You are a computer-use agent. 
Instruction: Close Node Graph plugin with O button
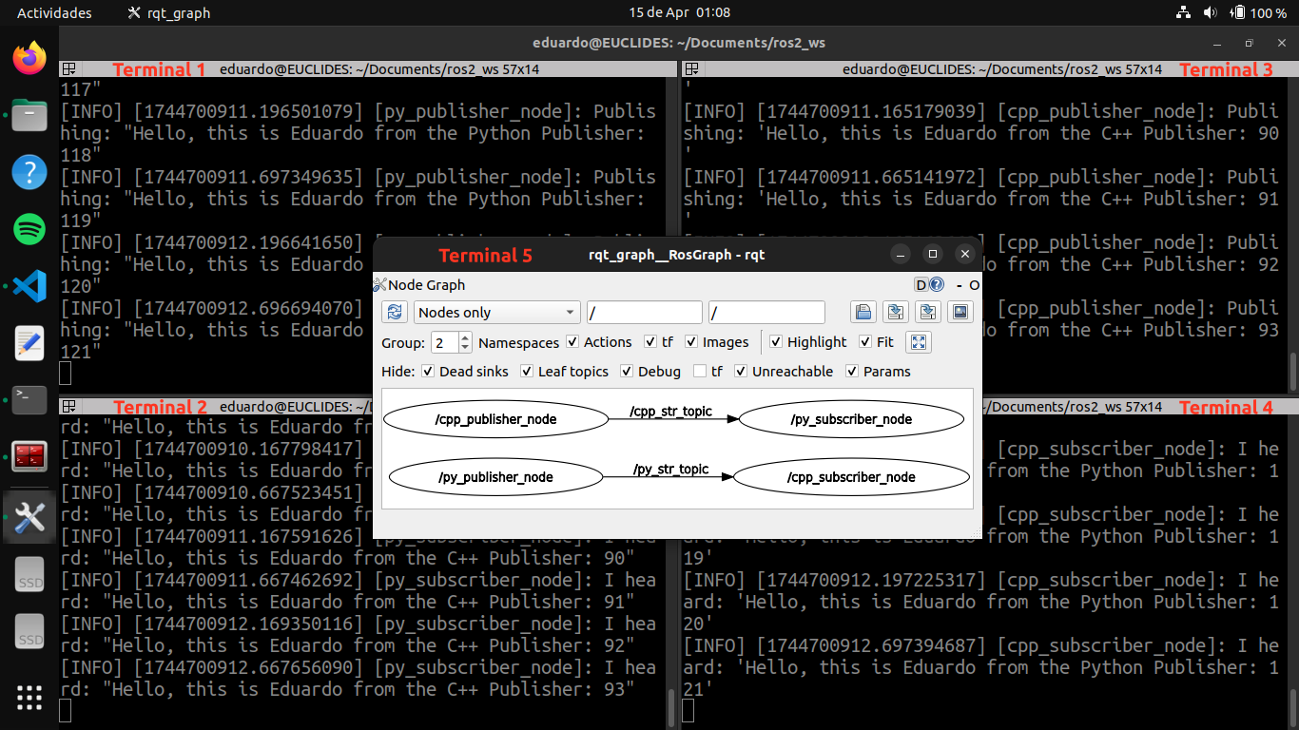(x=975, y=285)
